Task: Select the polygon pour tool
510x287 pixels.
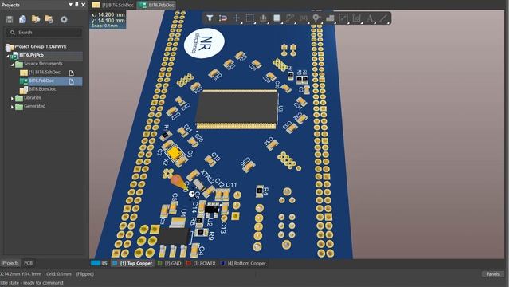Action: click(x=330, y=18)
